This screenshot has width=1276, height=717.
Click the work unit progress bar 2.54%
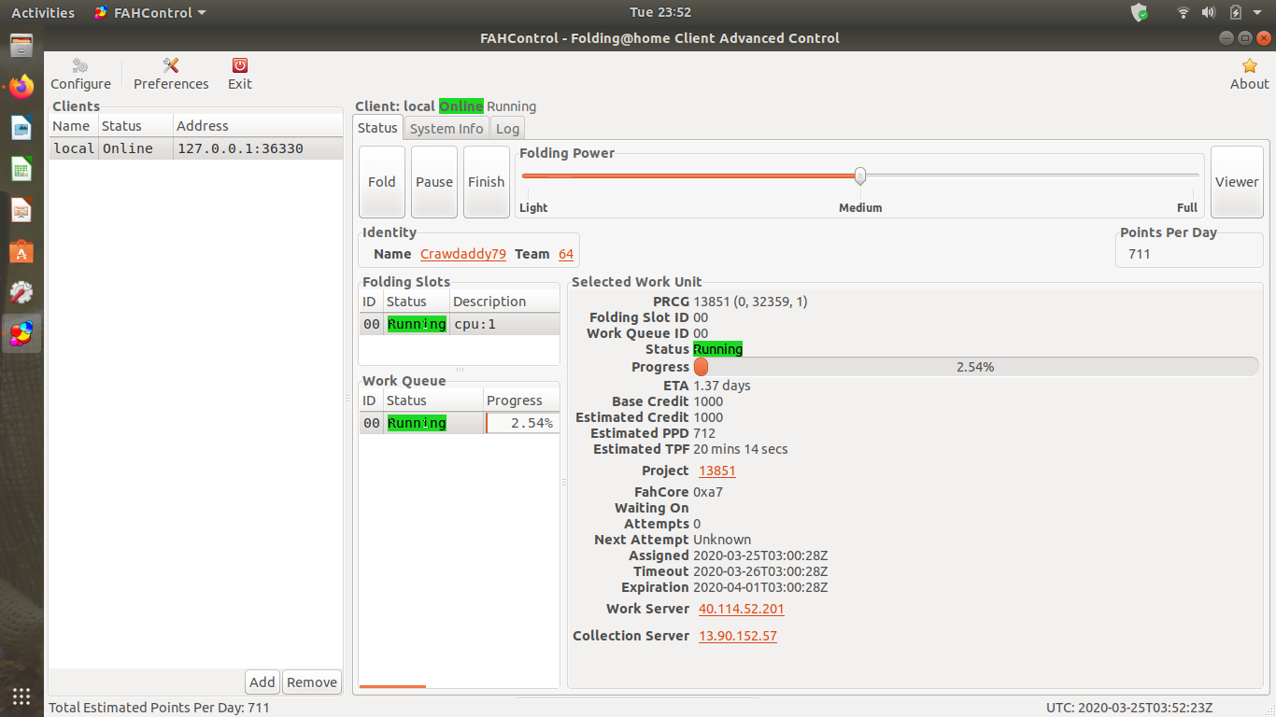(x=976, y=367)
